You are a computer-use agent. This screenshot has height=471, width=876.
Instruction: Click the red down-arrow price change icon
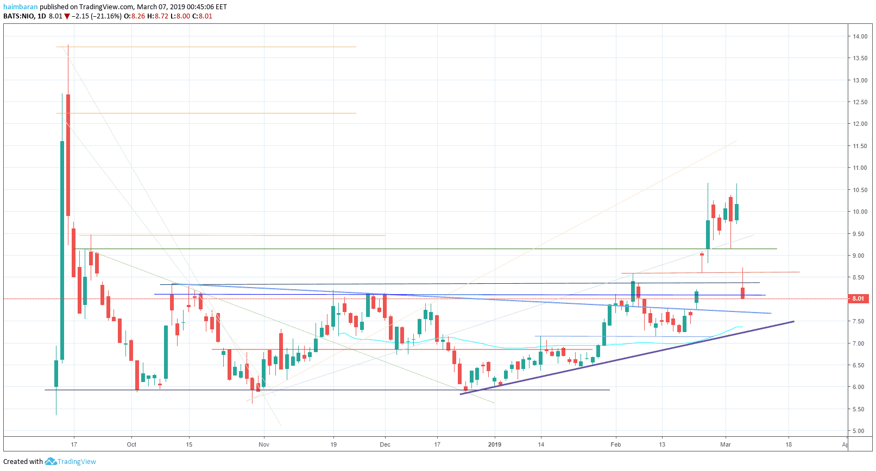coord(67,16)
